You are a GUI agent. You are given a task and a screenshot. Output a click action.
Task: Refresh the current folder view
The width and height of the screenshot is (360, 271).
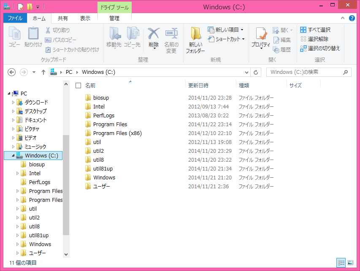[x=256, y=72]
